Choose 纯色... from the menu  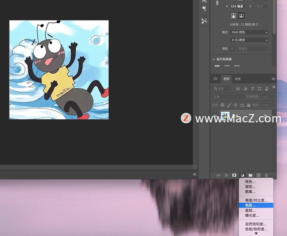pos(256,182)
